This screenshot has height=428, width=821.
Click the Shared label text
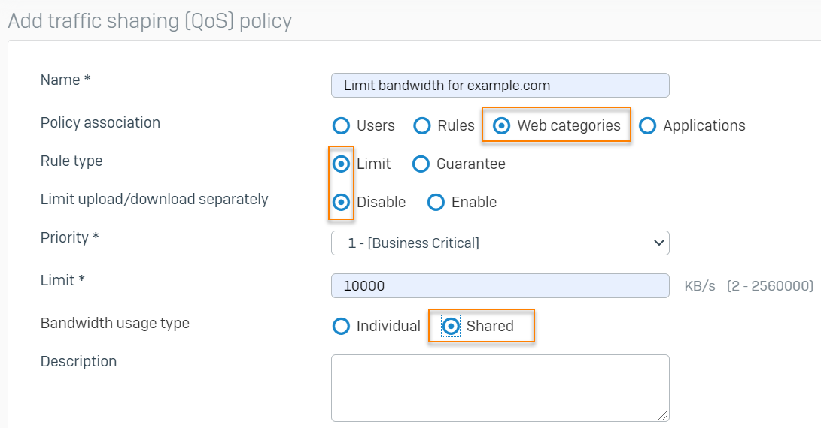tap(490, 326)
